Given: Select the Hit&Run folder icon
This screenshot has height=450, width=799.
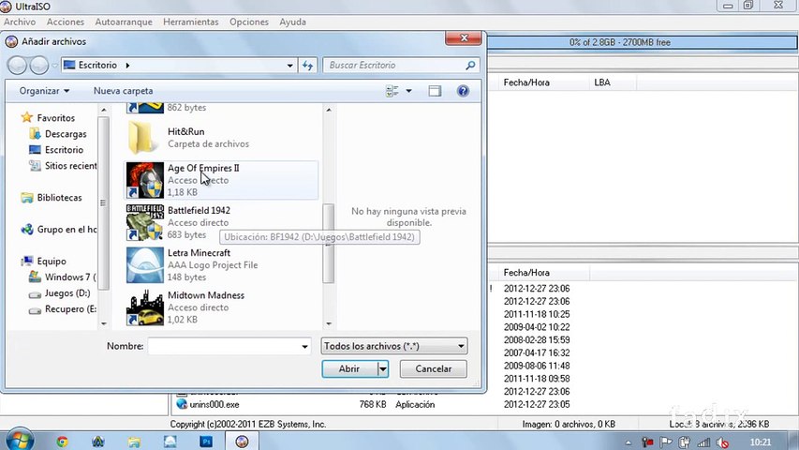Looking at the screenshot, I should (142, 137).
